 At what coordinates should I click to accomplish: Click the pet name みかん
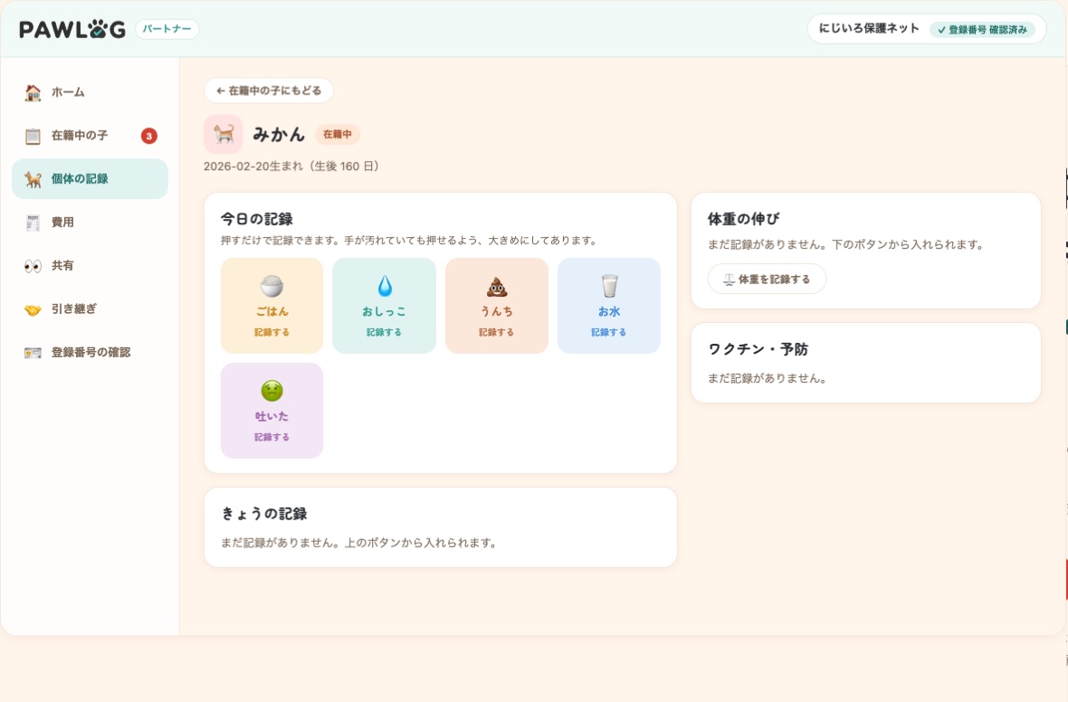(x=279, y=135)
